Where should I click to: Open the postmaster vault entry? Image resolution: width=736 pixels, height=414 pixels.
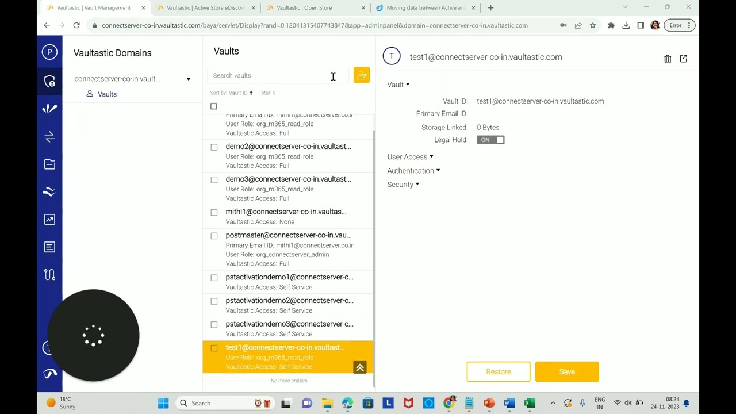(x=287, y=249)
